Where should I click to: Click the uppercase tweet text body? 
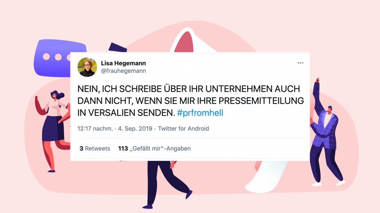pos(190,101)
